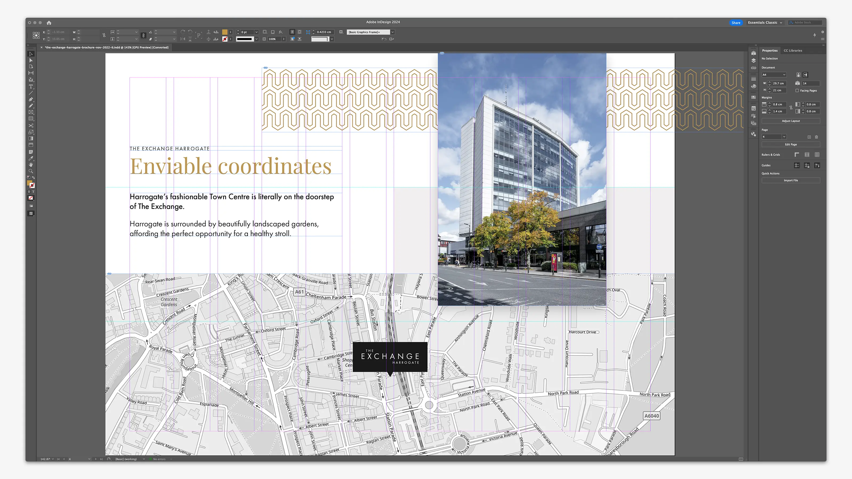The height and width of the screenshot is (479, 852).
Task: Toggle landscape page orientation
Action: pos(805,75)
